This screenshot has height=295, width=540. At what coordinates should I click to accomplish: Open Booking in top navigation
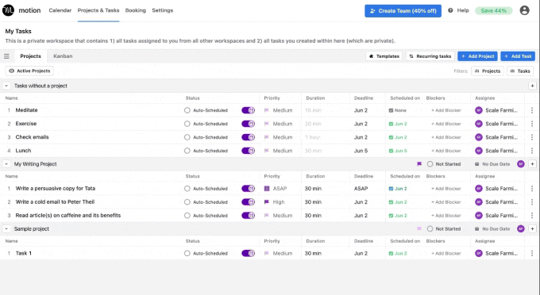point(135,10)
